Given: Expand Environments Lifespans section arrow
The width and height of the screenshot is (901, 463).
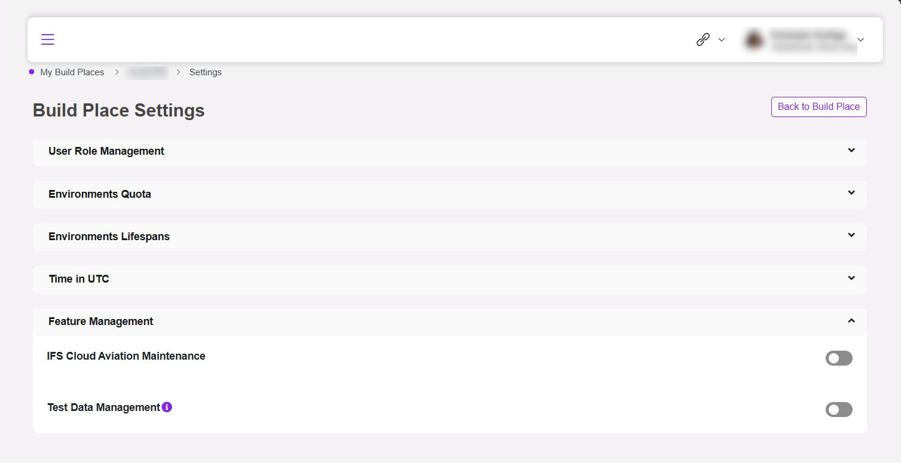Looking at the screenshot, I should (851, 235).
